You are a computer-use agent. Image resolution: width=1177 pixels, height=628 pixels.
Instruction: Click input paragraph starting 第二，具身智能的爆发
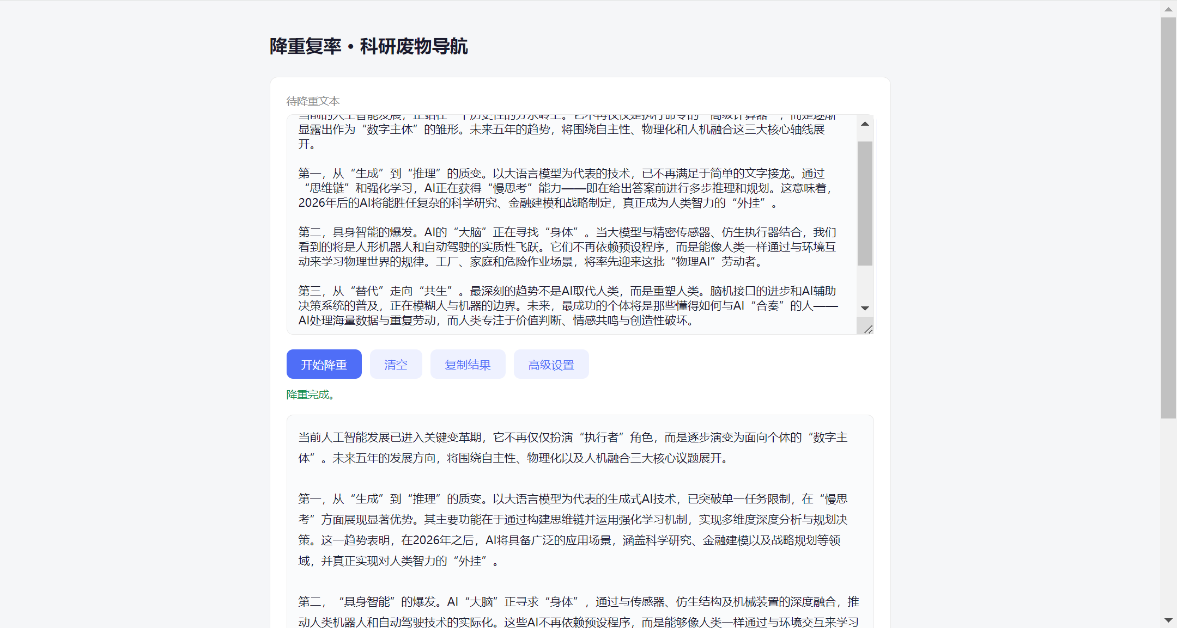pos(567,247)
